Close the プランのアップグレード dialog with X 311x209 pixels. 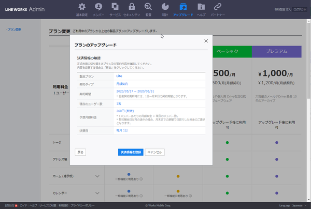click(206, 40)
